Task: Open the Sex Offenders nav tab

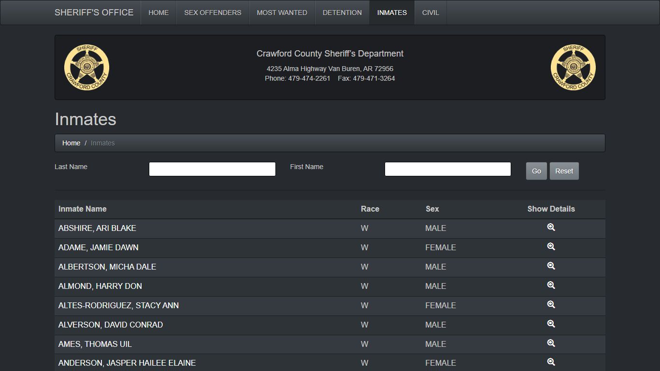Action: click(x=213, y=13)
